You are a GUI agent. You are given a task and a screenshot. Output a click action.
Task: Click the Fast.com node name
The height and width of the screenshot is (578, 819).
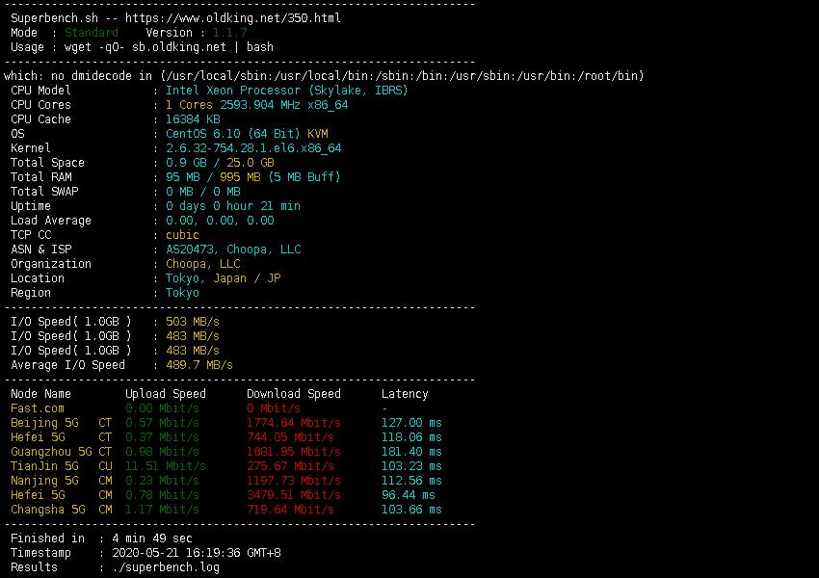[37, 408]
